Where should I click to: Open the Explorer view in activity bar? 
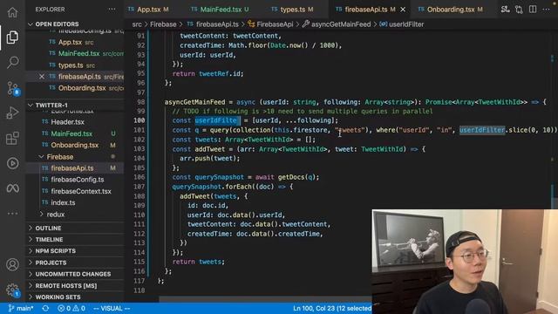12,38
